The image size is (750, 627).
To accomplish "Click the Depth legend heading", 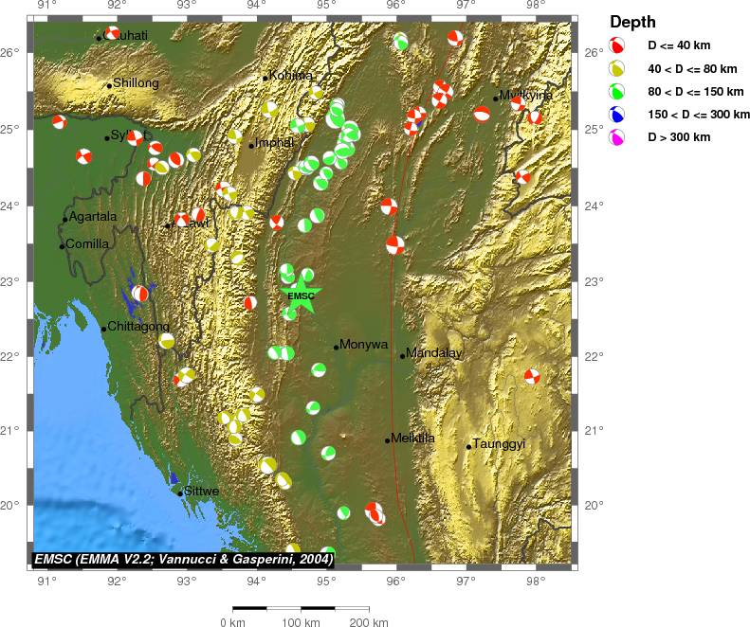I will coord(631,22).
